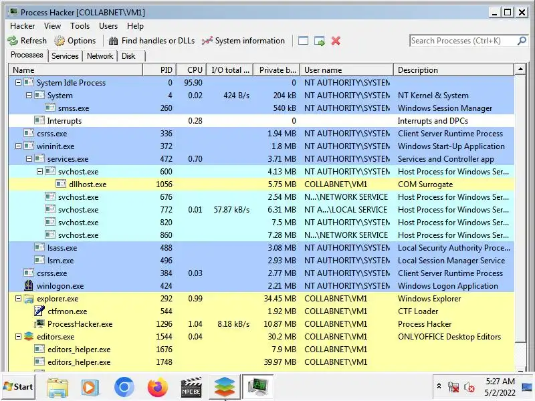Launch Firefox from the taskbar
The width and height of the screenshot is (535, 401).
[x=157, y=388]
